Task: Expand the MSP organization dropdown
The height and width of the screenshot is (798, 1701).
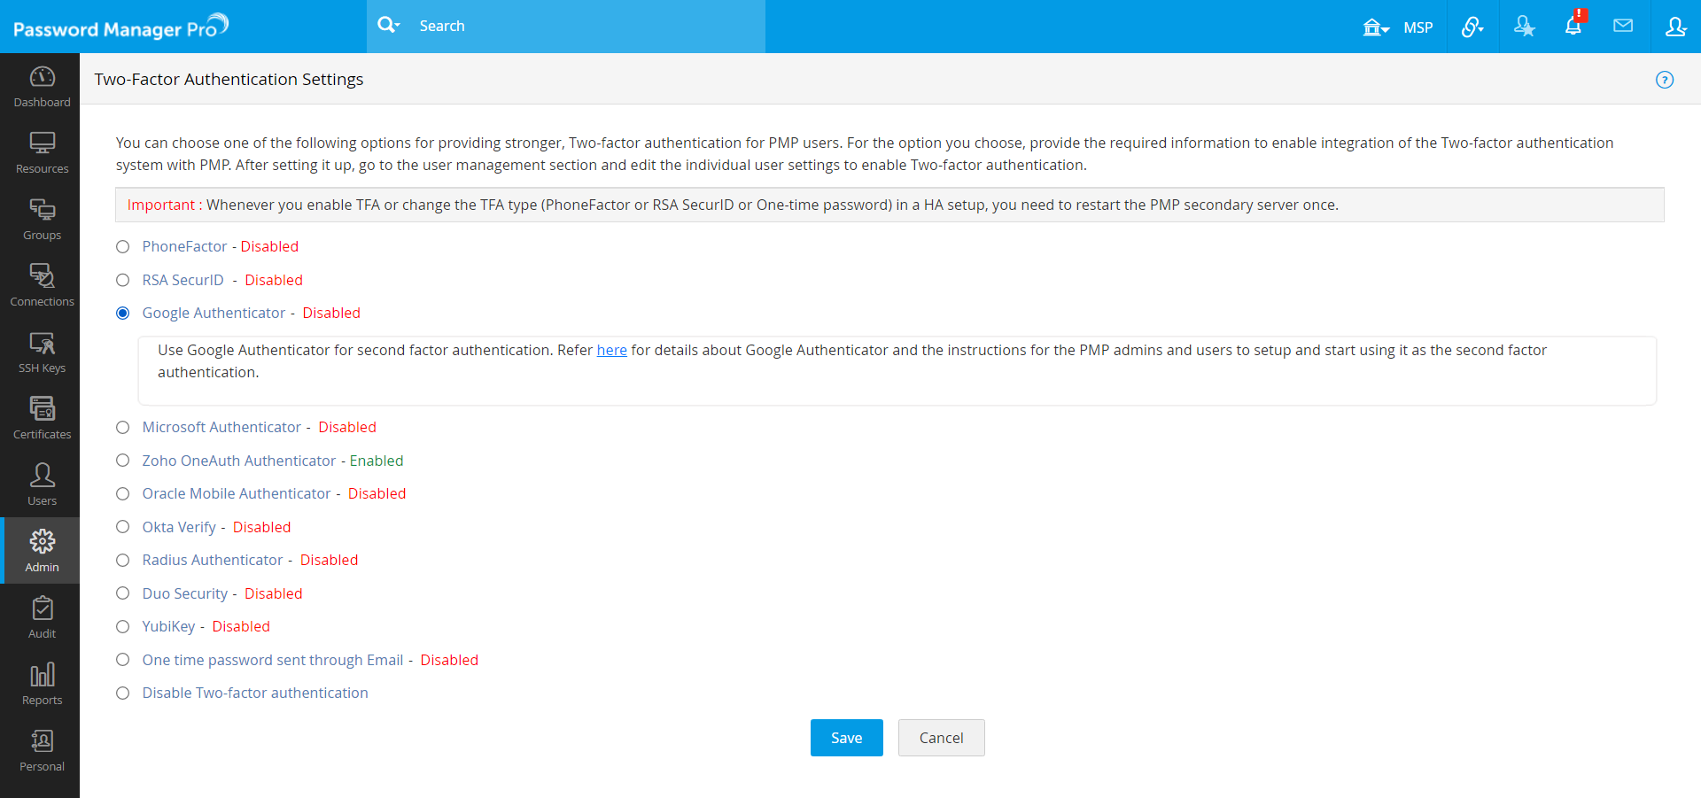Action: [x=1398, y=27]
